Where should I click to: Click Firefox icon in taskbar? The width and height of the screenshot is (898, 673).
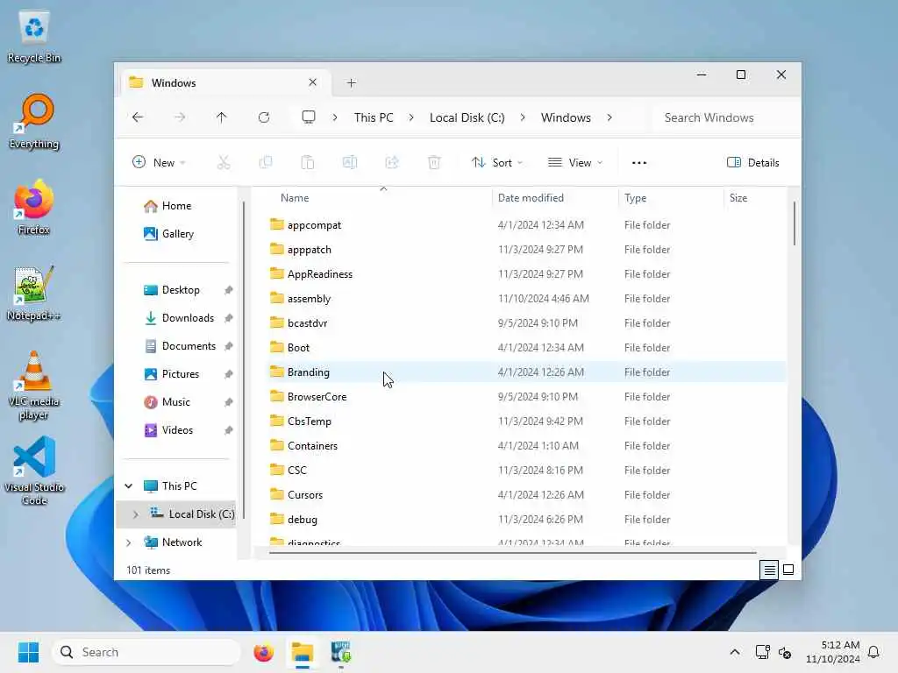tap(263, 652)
